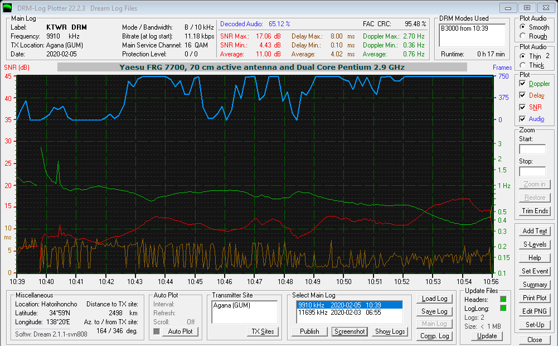
Task: Click the green LogLong status indicator
Action: 503,308
